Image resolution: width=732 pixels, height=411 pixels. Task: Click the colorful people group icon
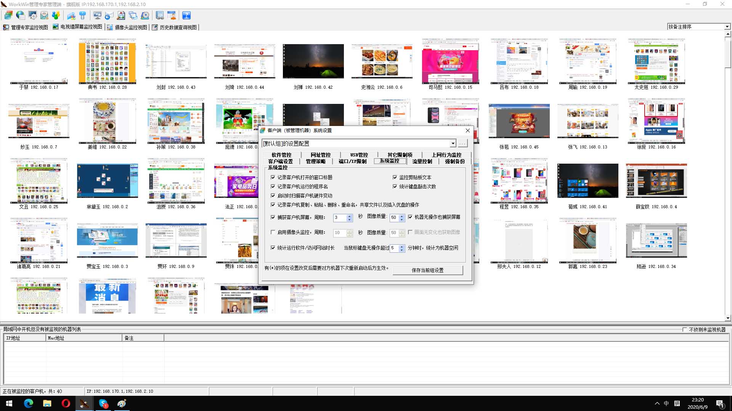click(56, 15)
